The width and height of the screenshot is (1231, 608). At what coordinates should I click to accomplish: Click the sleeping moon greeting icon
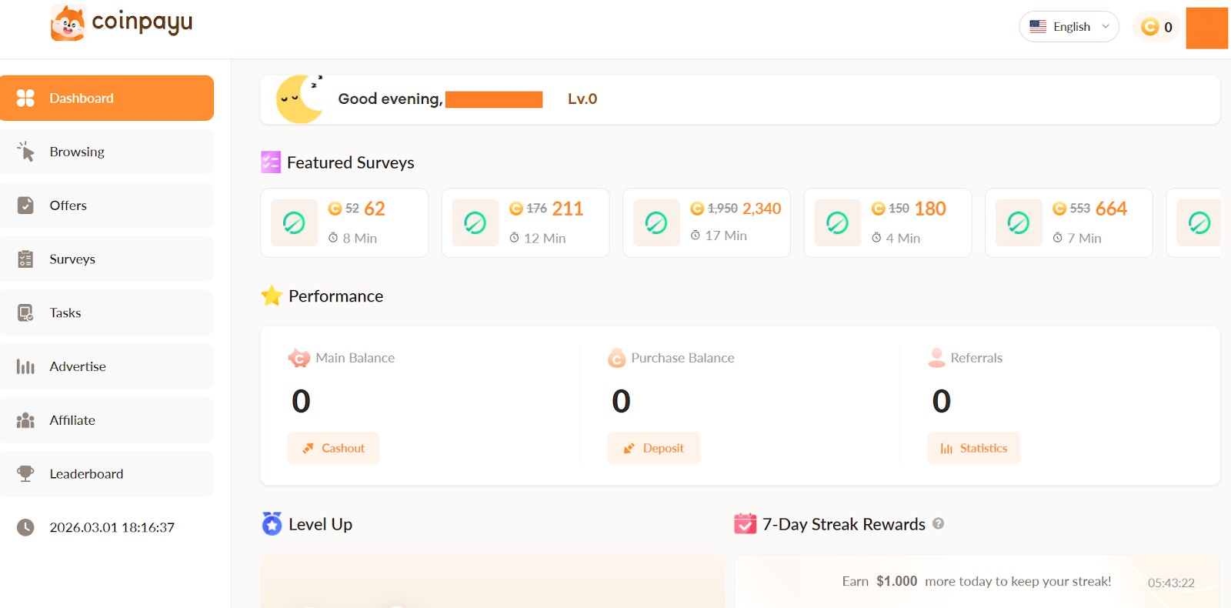tap(299, 99)
